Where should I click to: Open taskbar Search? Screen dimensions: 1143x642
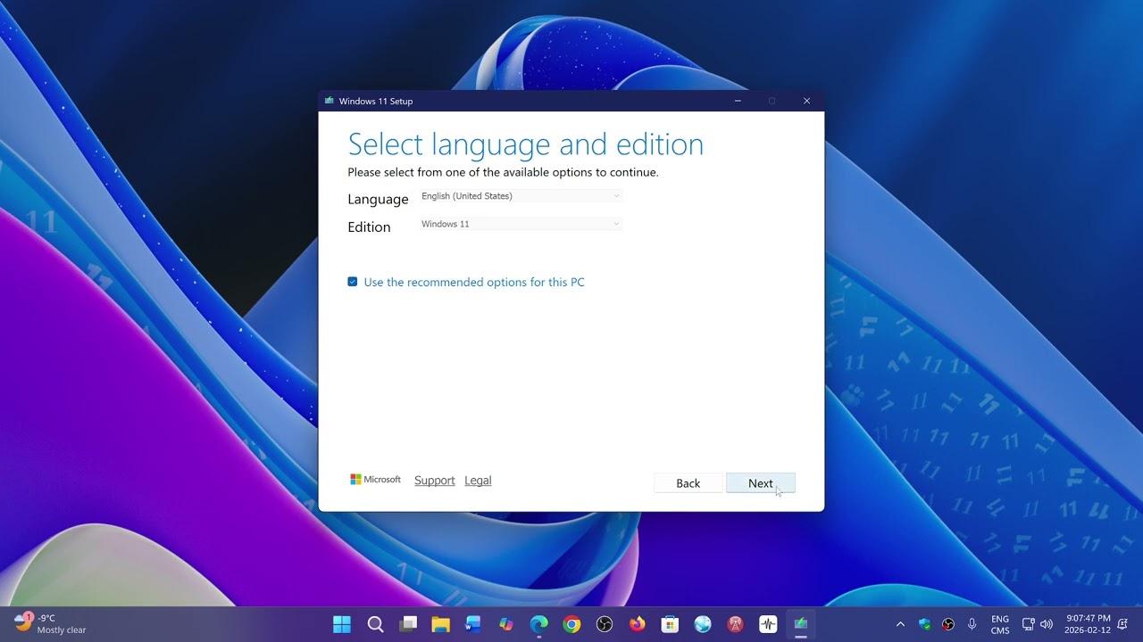coord(376,624)
